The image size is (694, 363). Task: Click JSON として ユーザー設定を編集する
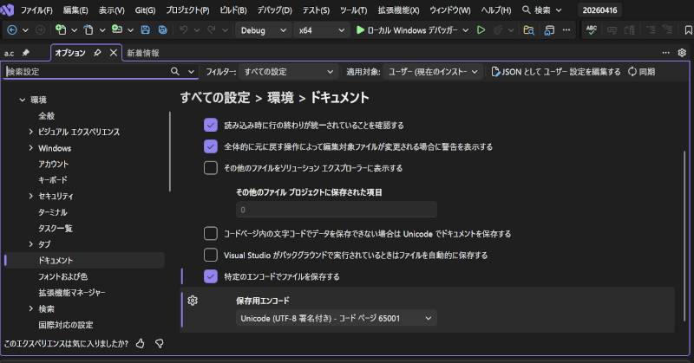point(556,72)
